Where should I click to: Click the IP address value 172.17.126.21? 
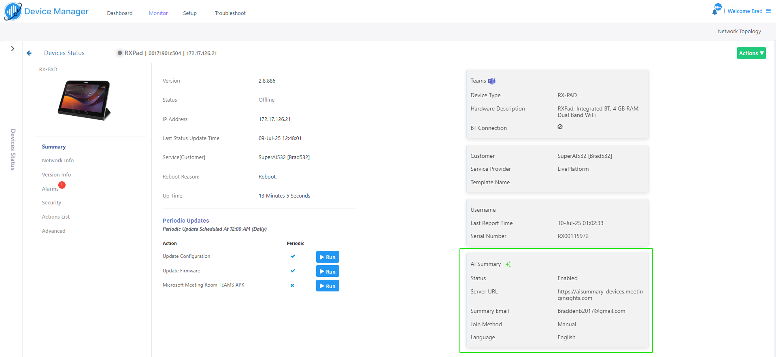pyautogui.click(x=275, y=119)
